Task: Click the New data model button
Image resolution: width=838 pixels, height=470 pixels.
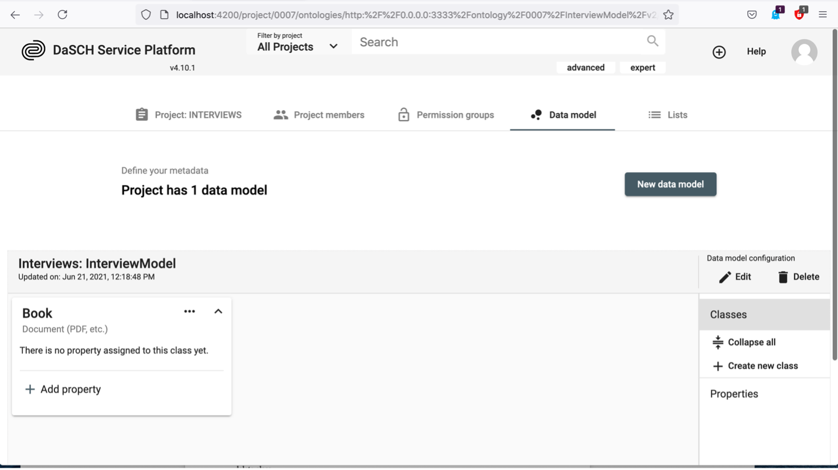Action: coord(670,184)
